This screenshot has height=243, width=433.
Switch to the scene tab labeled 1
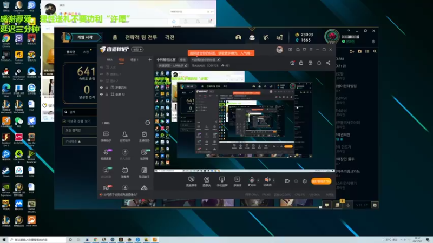134,59
